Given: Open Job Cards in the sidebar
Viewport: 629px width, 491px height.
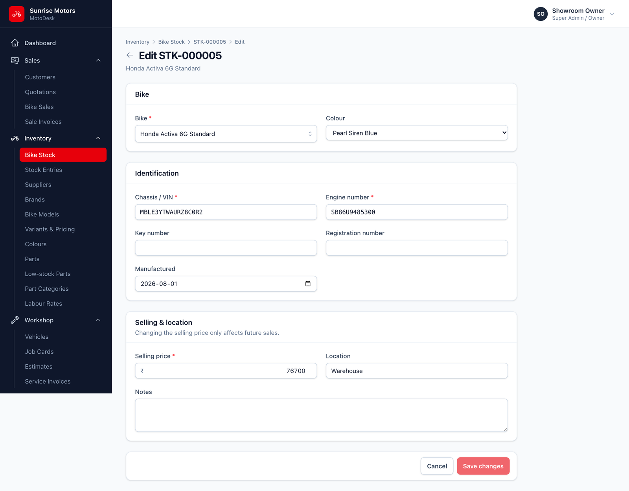Looking at the screenshot, I should tap(39, 352).
